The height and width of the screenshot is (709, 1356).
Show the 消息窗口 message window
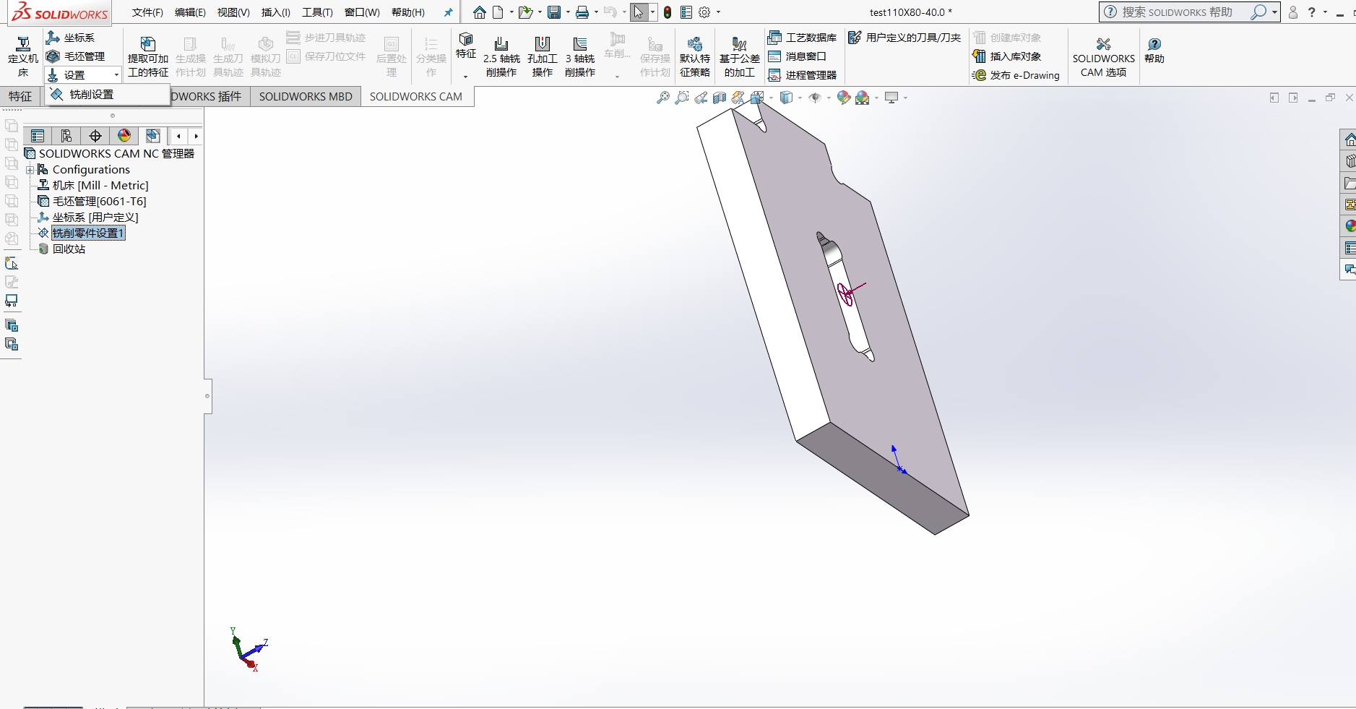coord(798,56)
